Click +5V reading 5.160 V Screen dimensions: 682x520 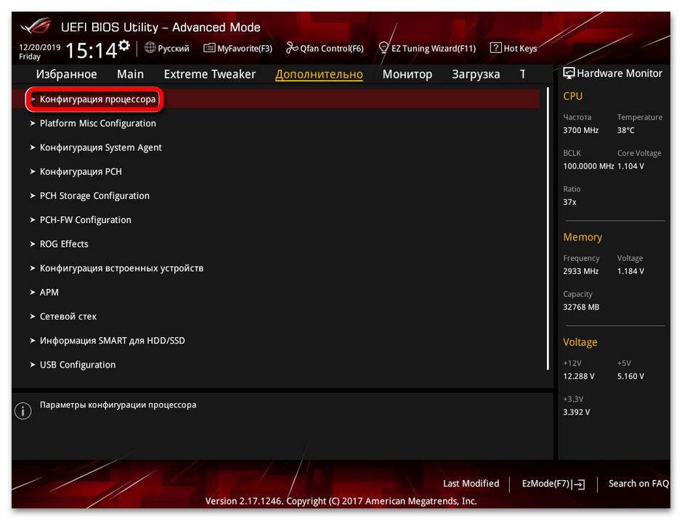630,376
